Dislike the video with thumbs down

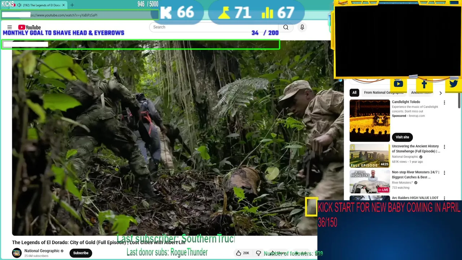pos(258,253)
